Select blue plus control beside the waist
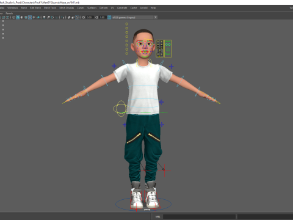The image size is (293, 220). pos(161,102)
